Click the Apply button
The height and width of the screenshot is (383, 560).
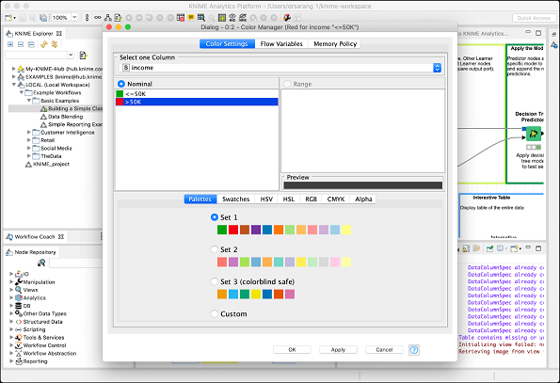tap(338, 350)
